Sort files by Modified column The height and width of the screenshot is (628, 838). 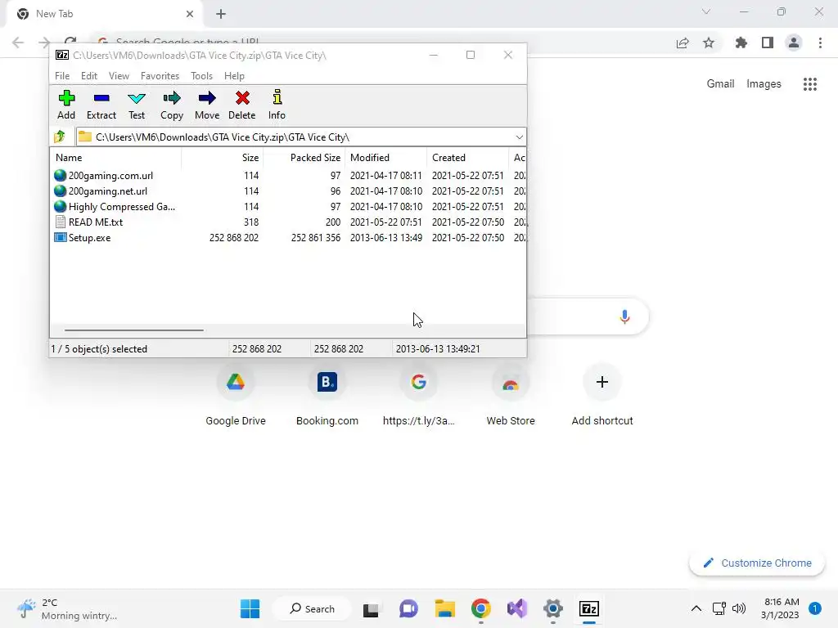coord(386,158)
